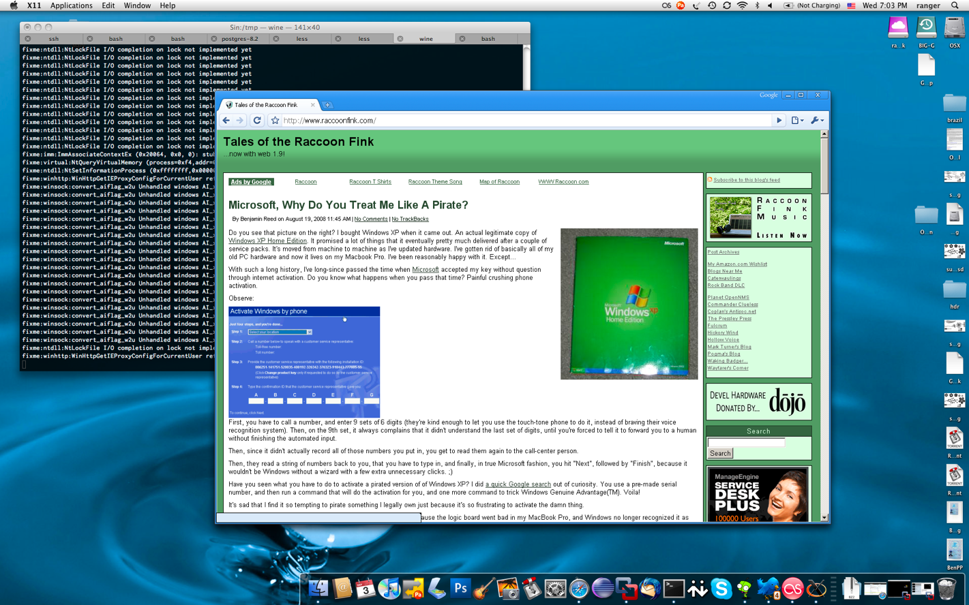Image resolution: width=969 pixels, height=605 pixels.
Task: Click the Raccoon Theme Song link
Action: (x=435, y=182)
